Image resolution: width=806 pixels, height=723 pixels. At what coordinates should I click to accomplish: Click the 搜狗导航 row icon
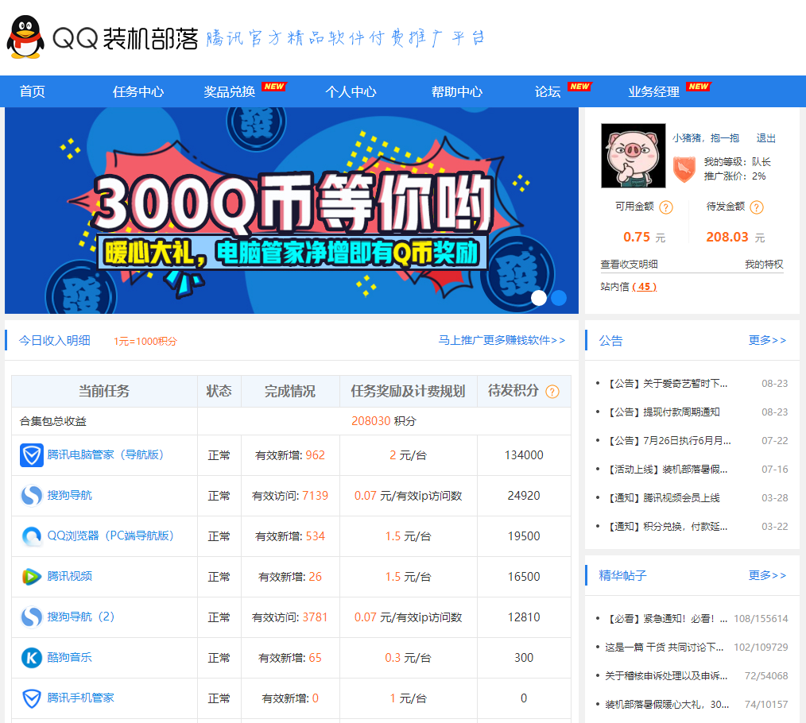click(31, 496)
